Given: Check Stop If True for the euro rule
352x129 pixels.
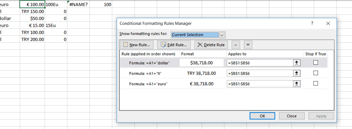Looking at the screenshot, I should 316,83.
